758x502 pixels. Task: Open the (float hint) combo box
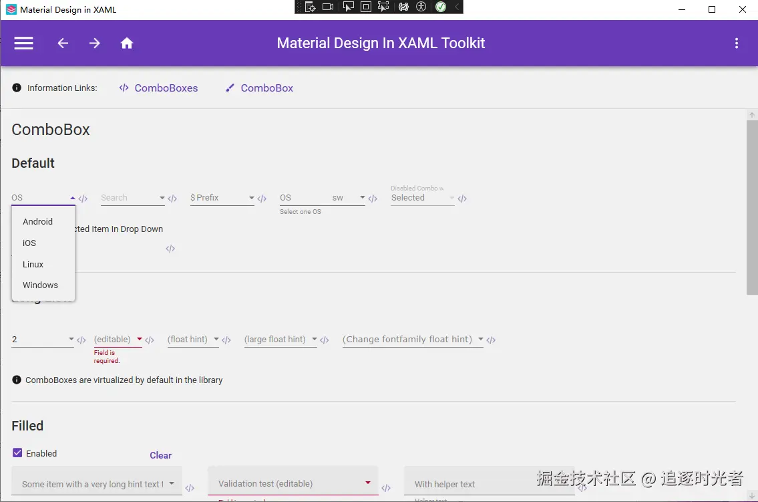click(x=216, y=339)
